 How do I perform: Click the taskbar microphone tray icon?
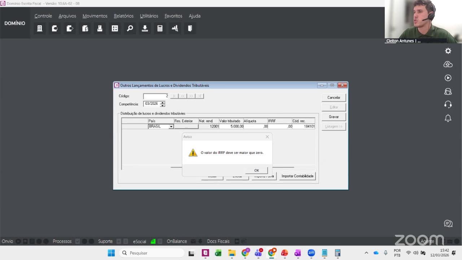pos(385,253)
